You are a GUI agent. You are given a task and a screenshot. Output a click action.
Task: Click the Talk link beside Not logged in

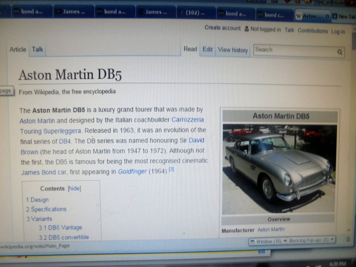point(289,30)
